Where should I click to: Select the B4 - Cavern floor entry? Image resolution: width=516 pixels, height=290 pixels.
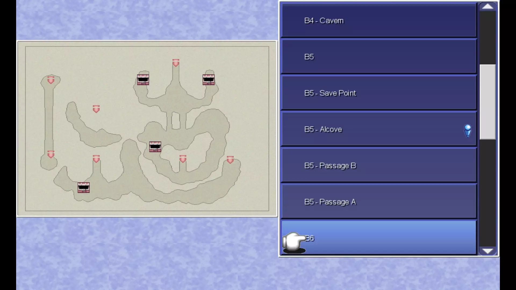378,21
